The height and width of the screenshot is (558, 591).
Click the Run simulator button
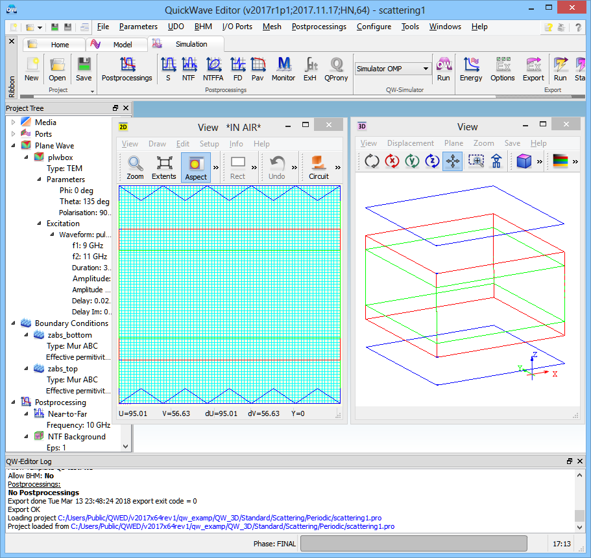pyautogui.click(x=444, y=69)
